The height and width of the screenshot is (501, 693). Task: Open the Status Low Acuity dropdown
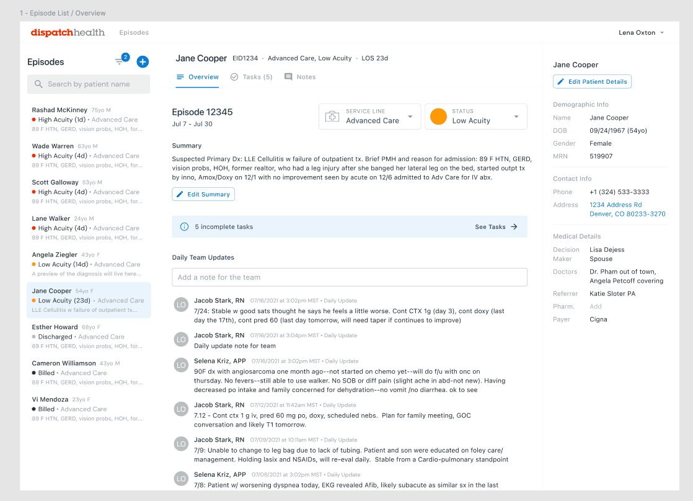point(476,117)
